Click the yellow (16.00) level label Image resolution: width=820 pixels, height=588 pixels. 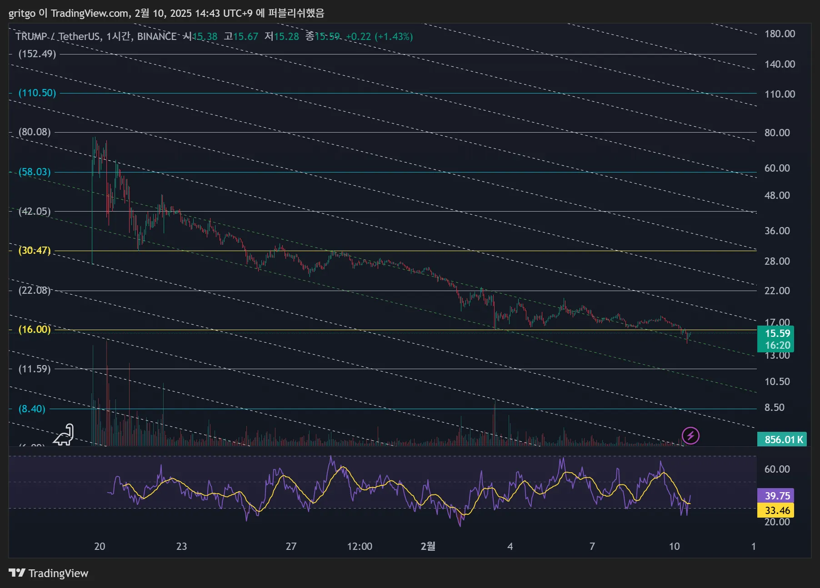[35, 330]
